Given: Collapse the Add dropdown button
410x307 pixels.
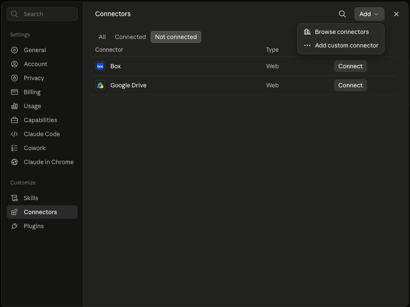Looking at the screenshot, I should (x=369, y=14).
